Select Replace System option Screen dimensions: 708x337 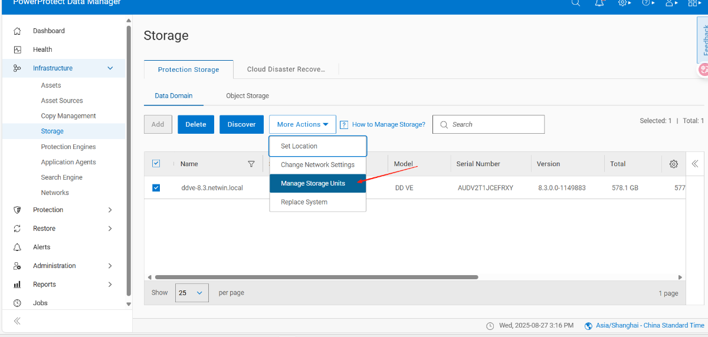318,202
